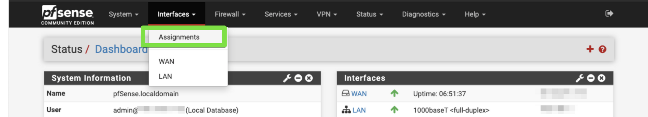Close the Interfaces widget
Viewport: 648px width, 117px height.
point(602,78)
